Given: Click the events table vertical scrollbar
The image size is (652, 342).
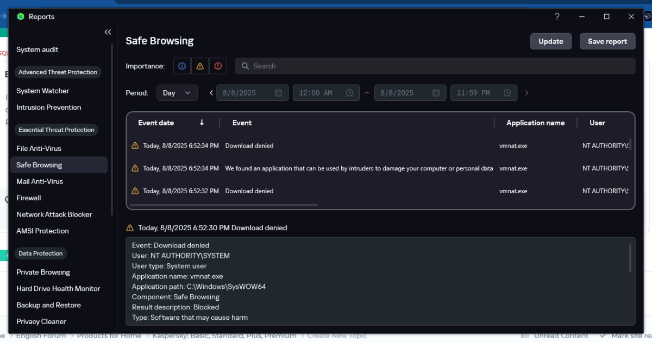Looking at the screenshot, I should point(630,144).
